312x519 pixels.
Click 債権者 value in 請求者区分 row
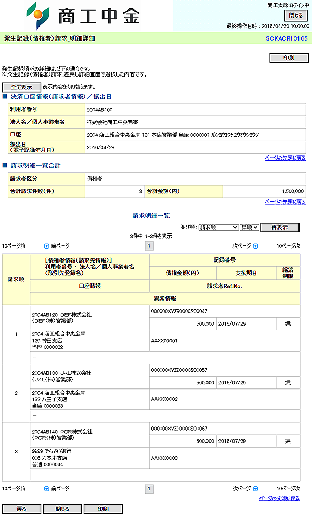(x=95, y=179)
